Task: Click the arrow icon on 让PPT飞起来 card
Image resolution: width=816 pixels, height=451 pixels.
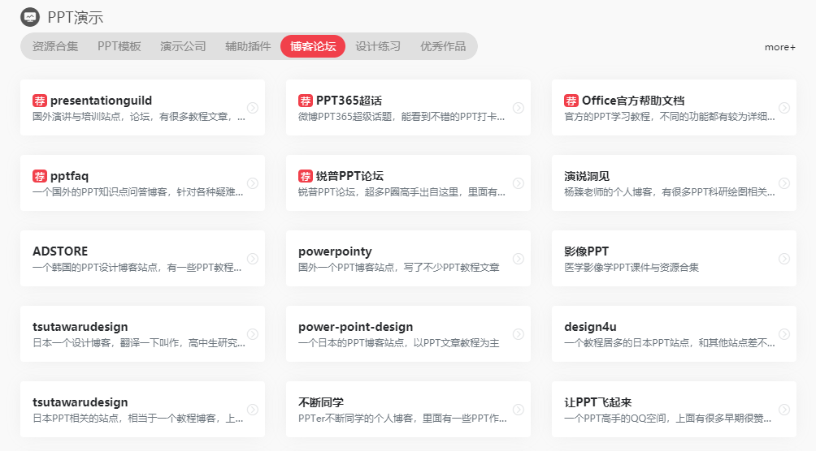Action: pyautogui.click(x=784, y=410)
